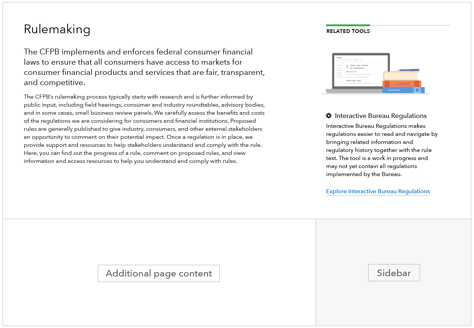Viewport: 474px width, 328px height.
Task: Click the paragraph starting 'The CFPB's rulemaking process'
Action: pos(144,129)
